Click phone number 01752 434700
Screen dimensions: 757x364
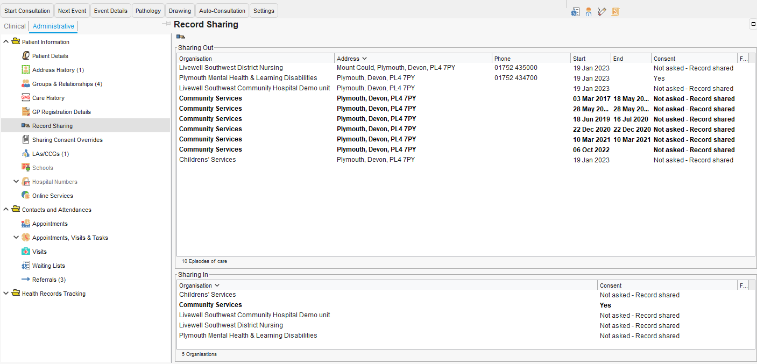coord(515,78)
